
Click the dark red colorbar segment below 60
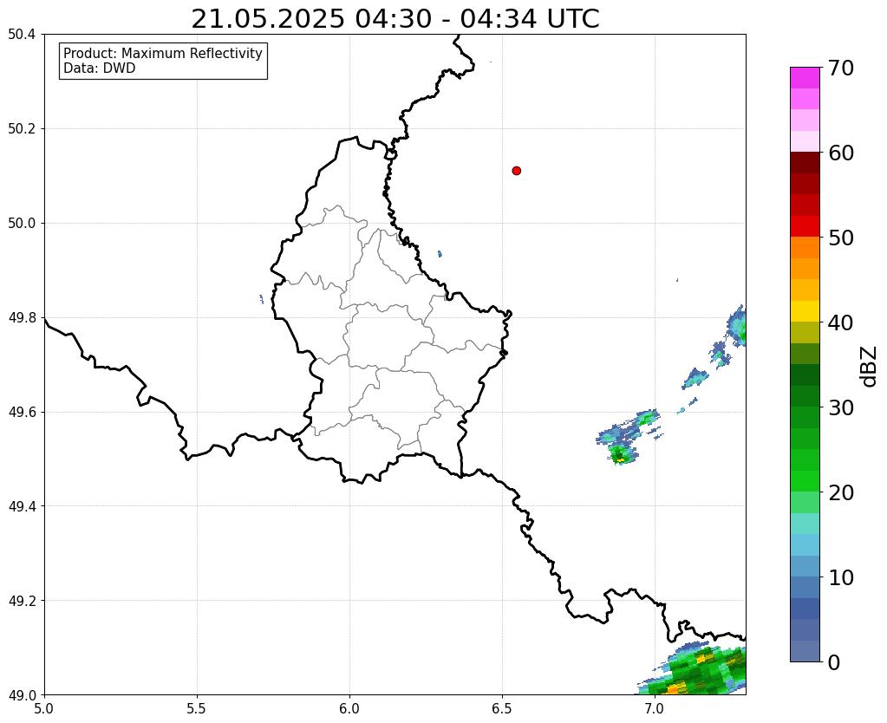pos(805,162)
